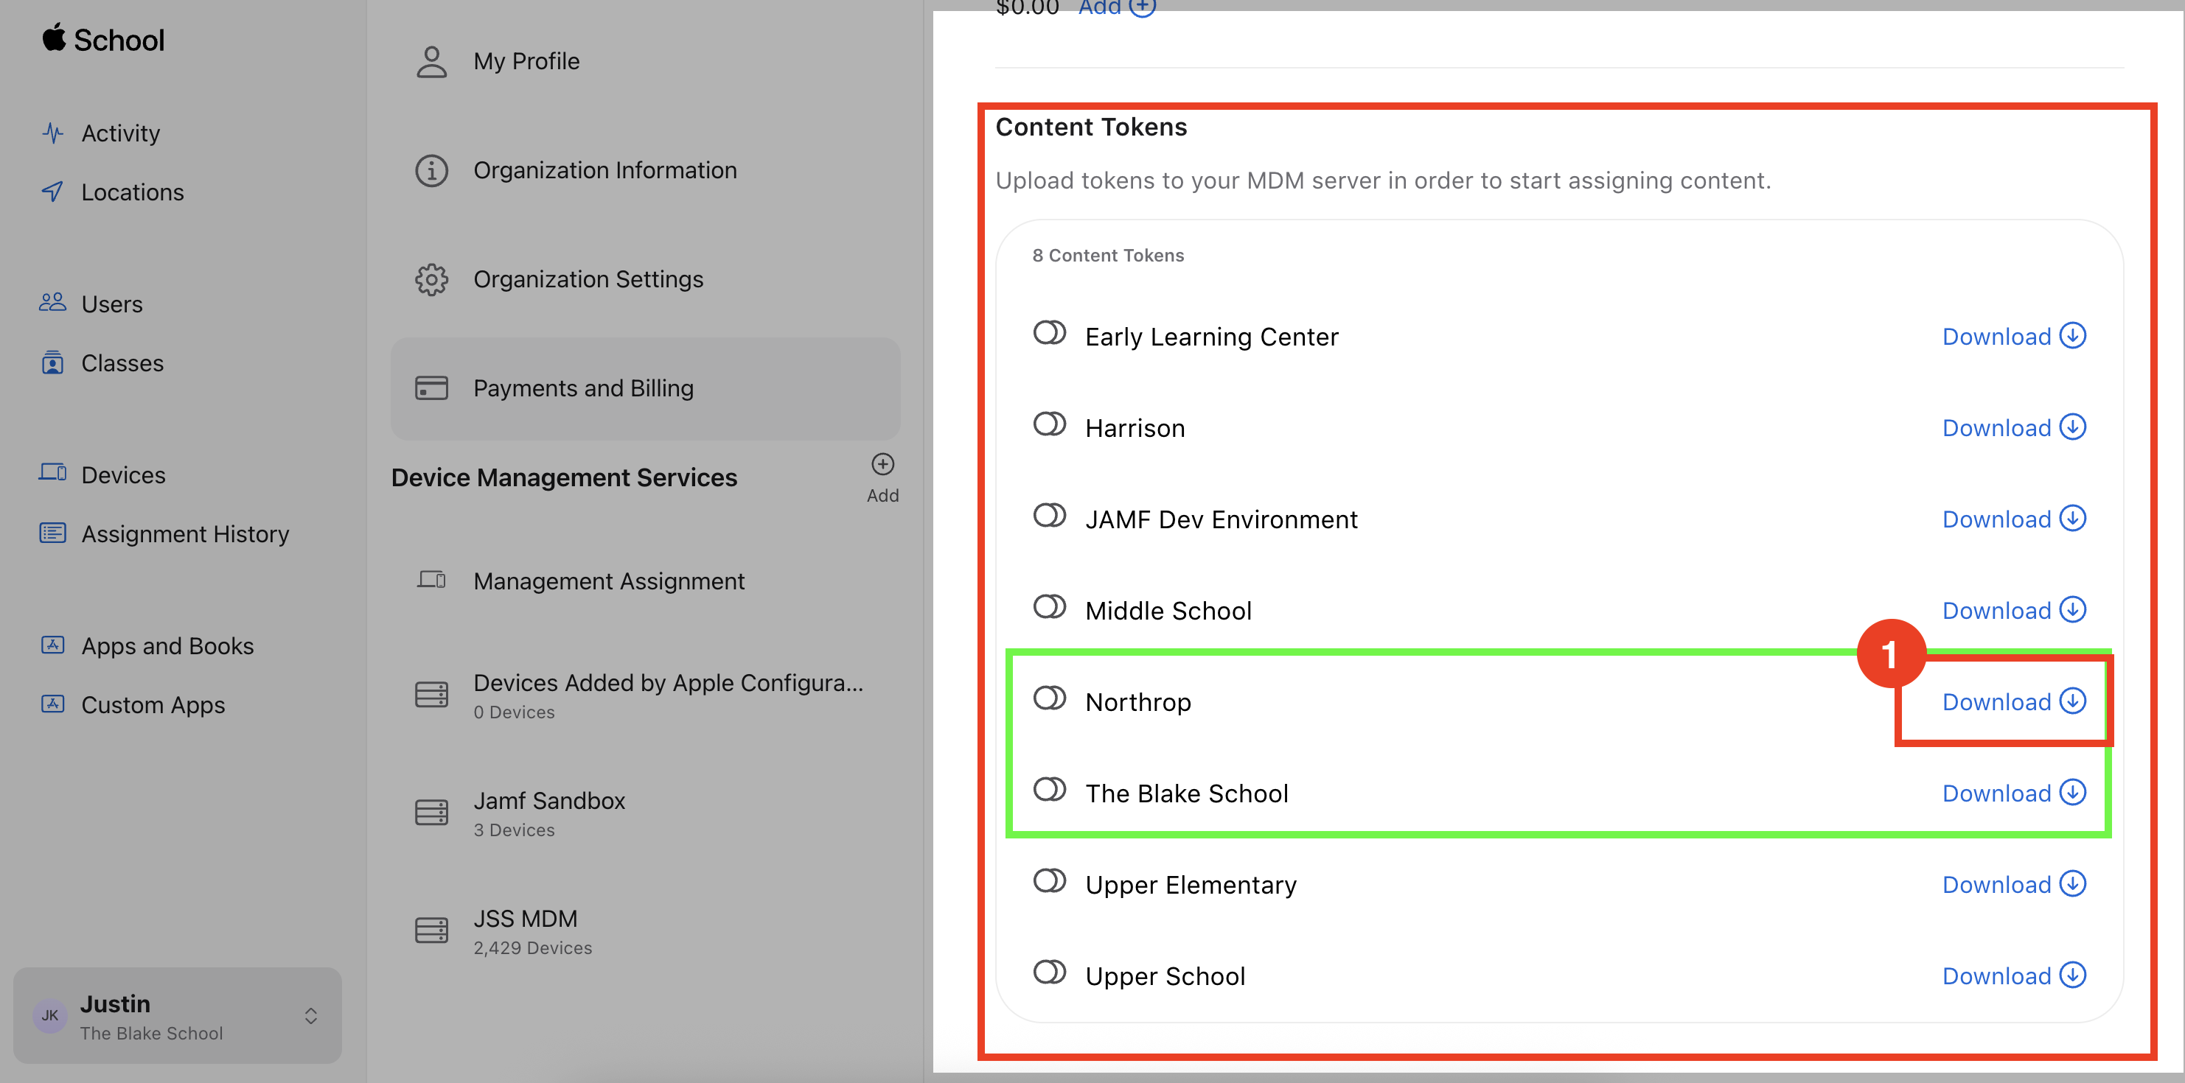The image size is (2185, 1083).
Task: Download JAMF Dev Environment token
Action: pyautogui.click(x=2015, y=519)
